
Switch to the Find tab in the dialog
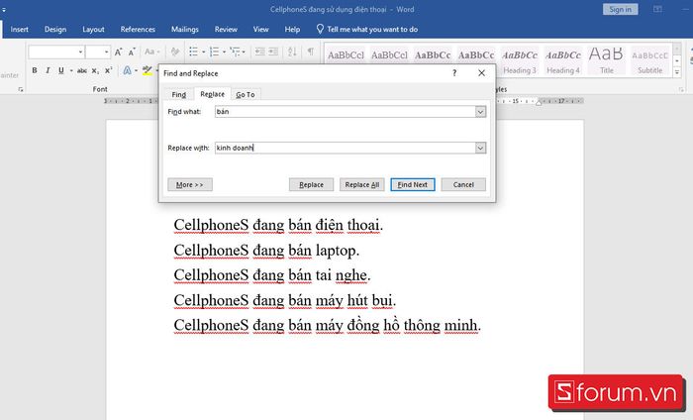(179, 95)
